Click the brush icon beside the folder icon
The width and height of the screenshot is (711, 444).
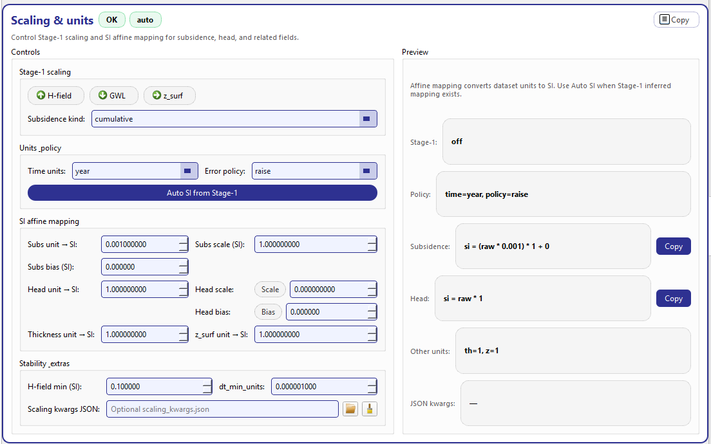click(x=369, y=409)
